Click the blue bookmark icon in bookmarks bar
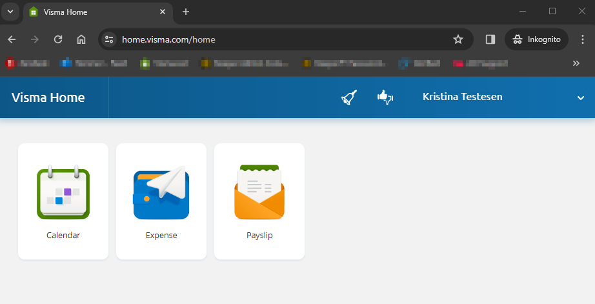The height and width of the screenshot is (304, 595). click(66, 63)
